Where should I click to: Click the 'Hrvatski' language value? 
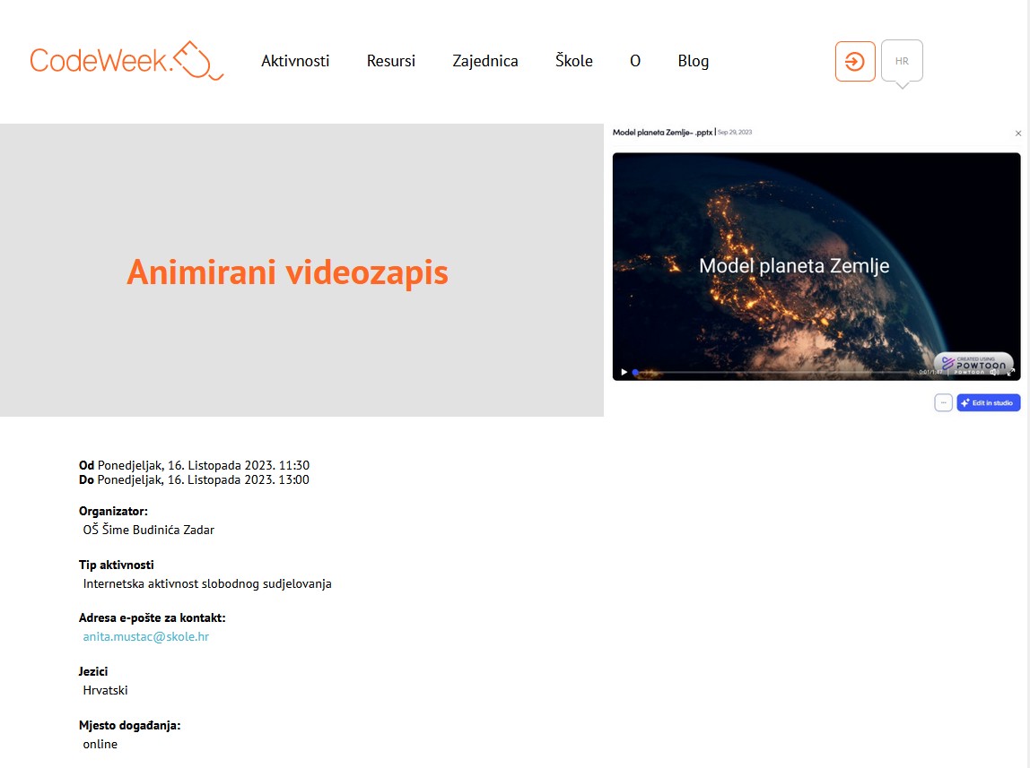point(105,690)
